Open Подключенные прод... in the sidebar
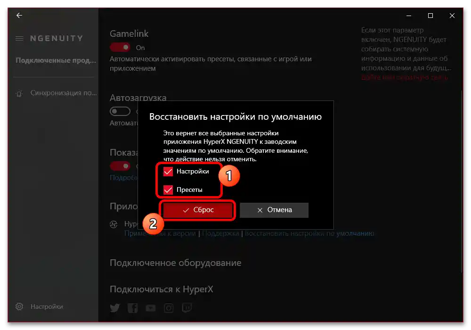 pos(56,60)
